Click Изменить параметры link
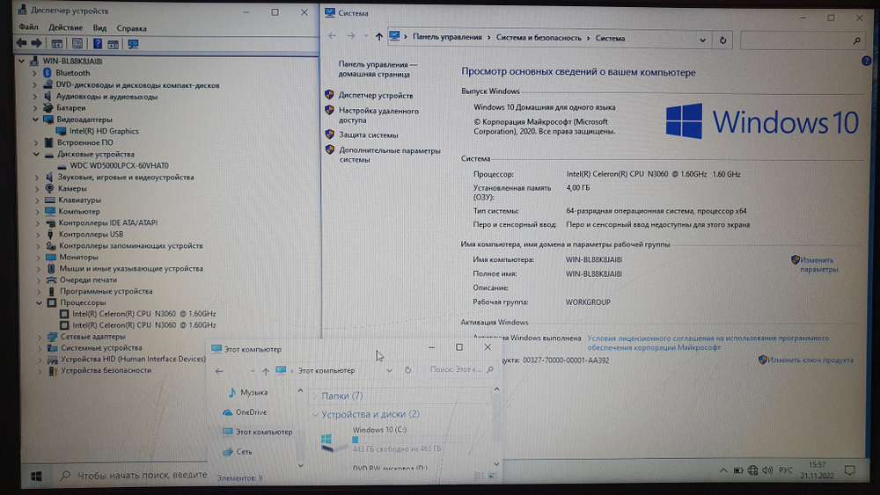 [x=818, y=264]
